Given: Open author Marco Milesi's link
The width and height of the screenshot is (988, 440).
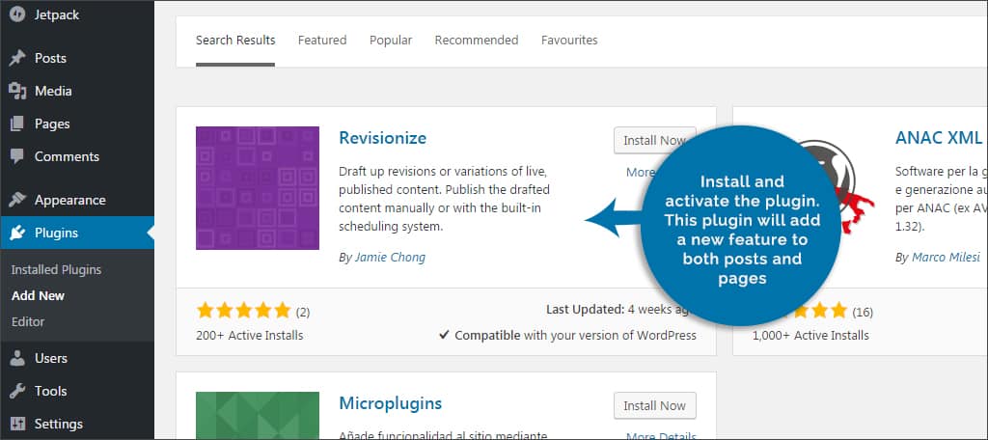Looking at the screenshot, I should (x=946, y=258).
